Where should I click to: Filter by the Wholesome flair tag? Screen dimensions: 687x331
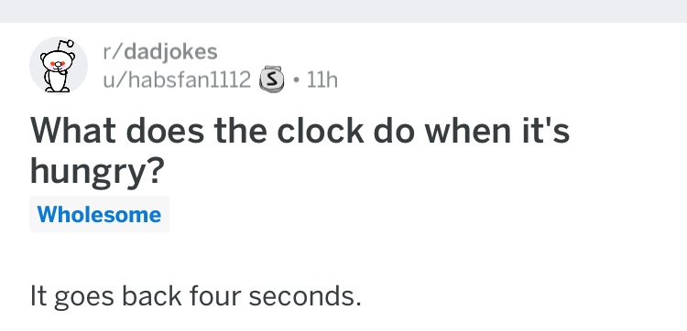pyautogui.click(x=100, y=214)
